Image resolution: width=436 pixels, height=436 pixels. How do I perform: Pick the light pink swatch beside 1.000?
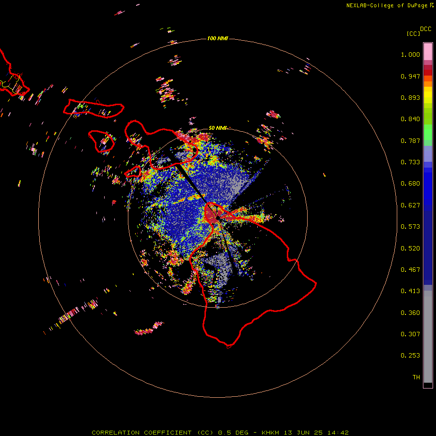coord(428,52)
